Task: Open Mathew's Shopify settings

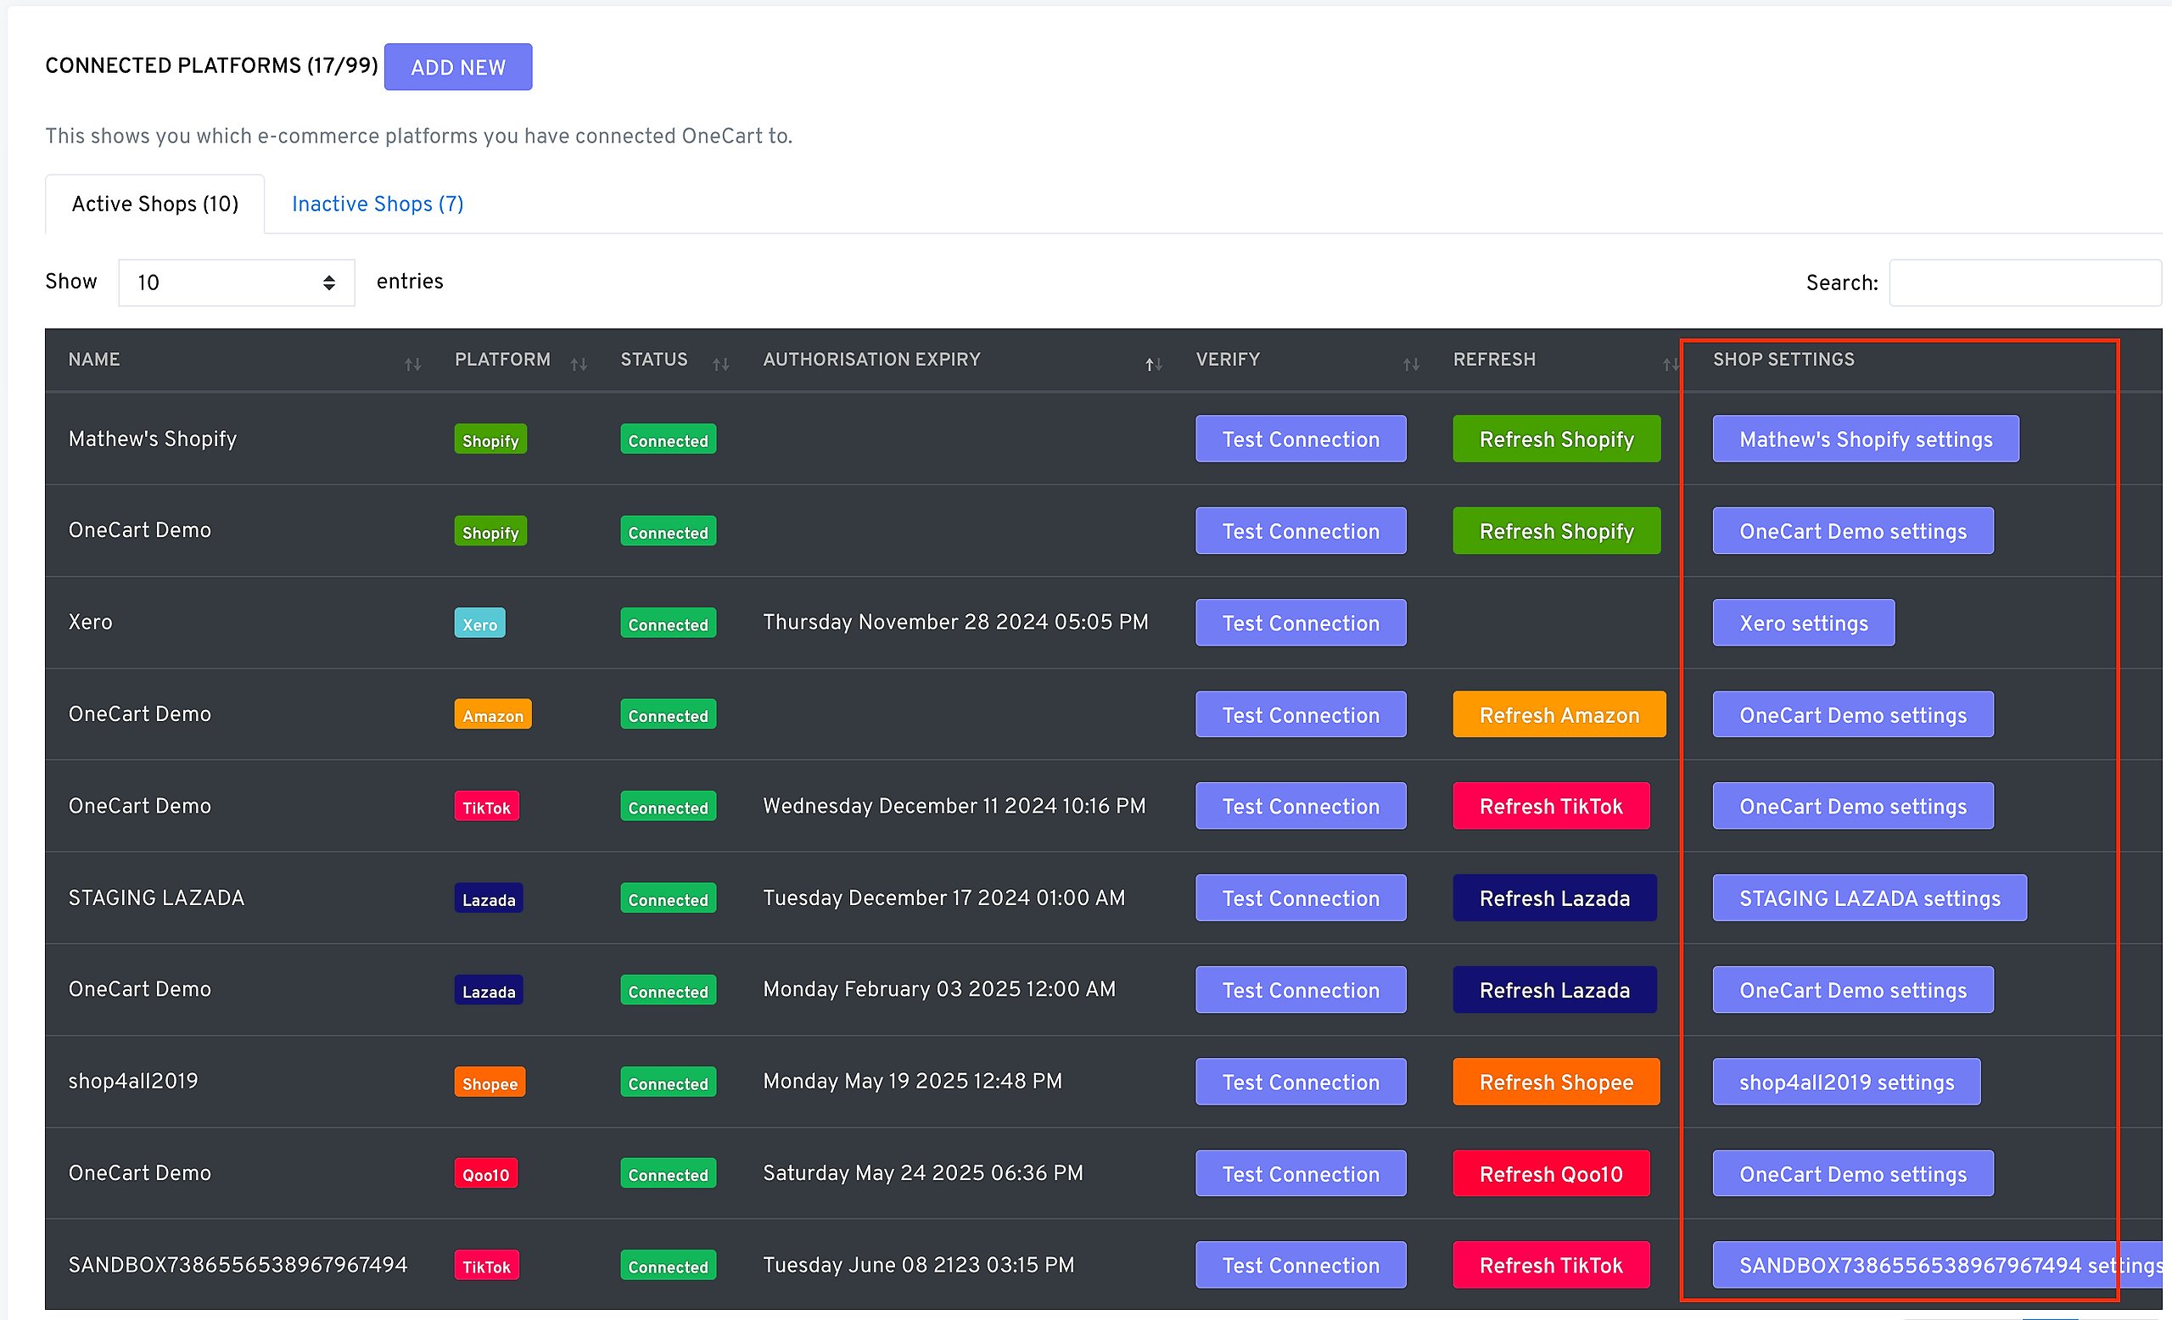Action: 1865,439
